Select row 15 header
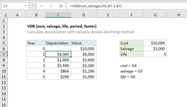This screenshot has height=107, width=187. [x=4, y=99]
